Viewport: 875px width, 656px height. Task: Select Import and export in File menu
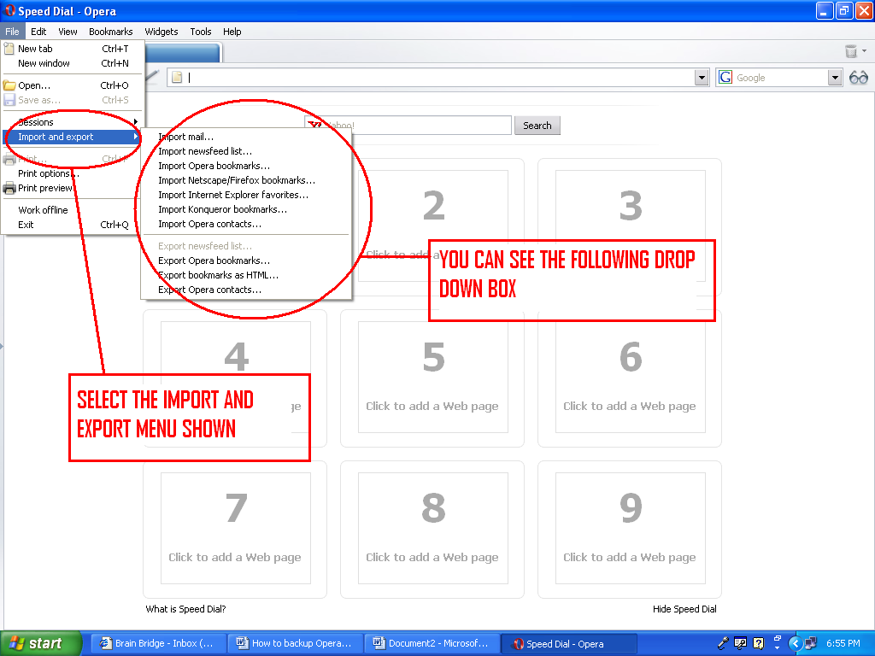[72, 137]
